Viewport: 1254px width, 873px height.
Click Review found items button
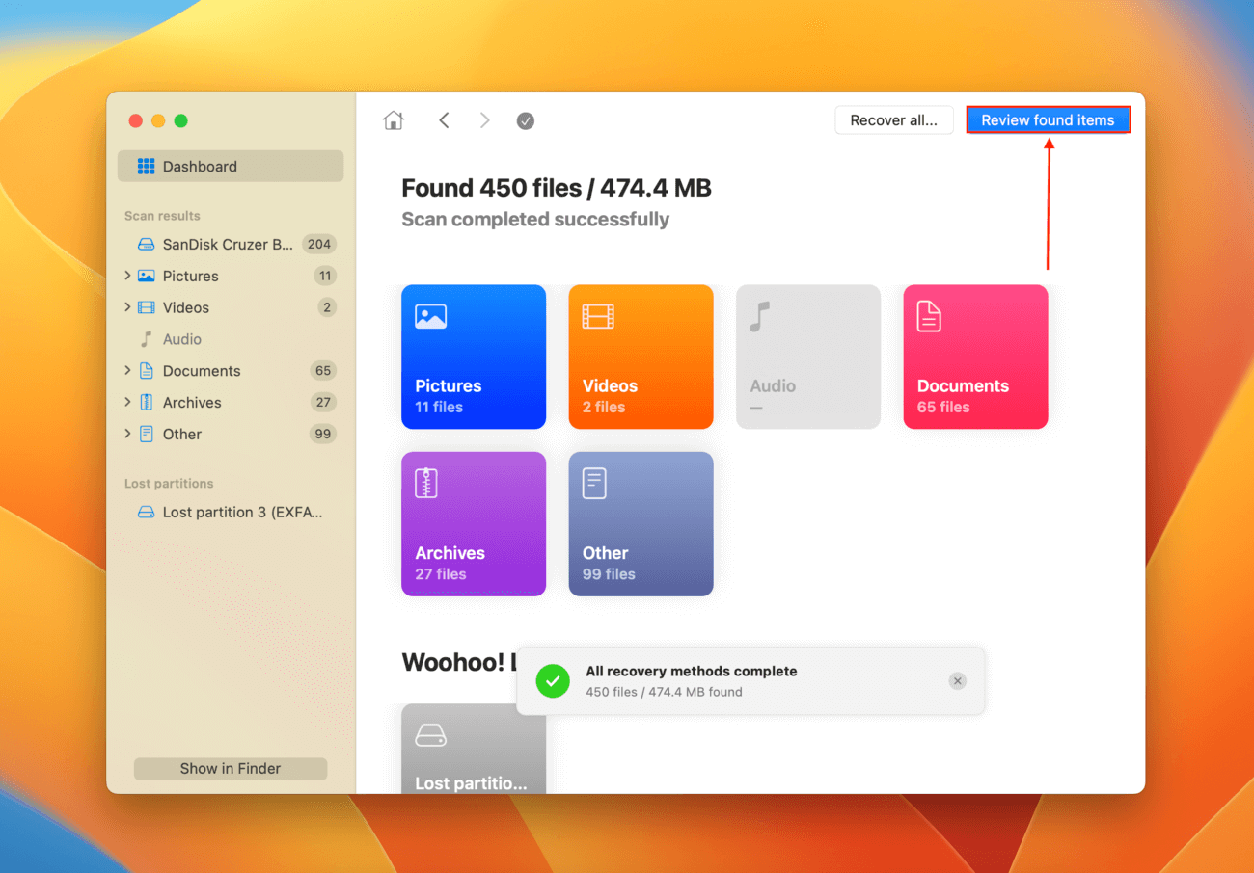tap(1048, 120)
